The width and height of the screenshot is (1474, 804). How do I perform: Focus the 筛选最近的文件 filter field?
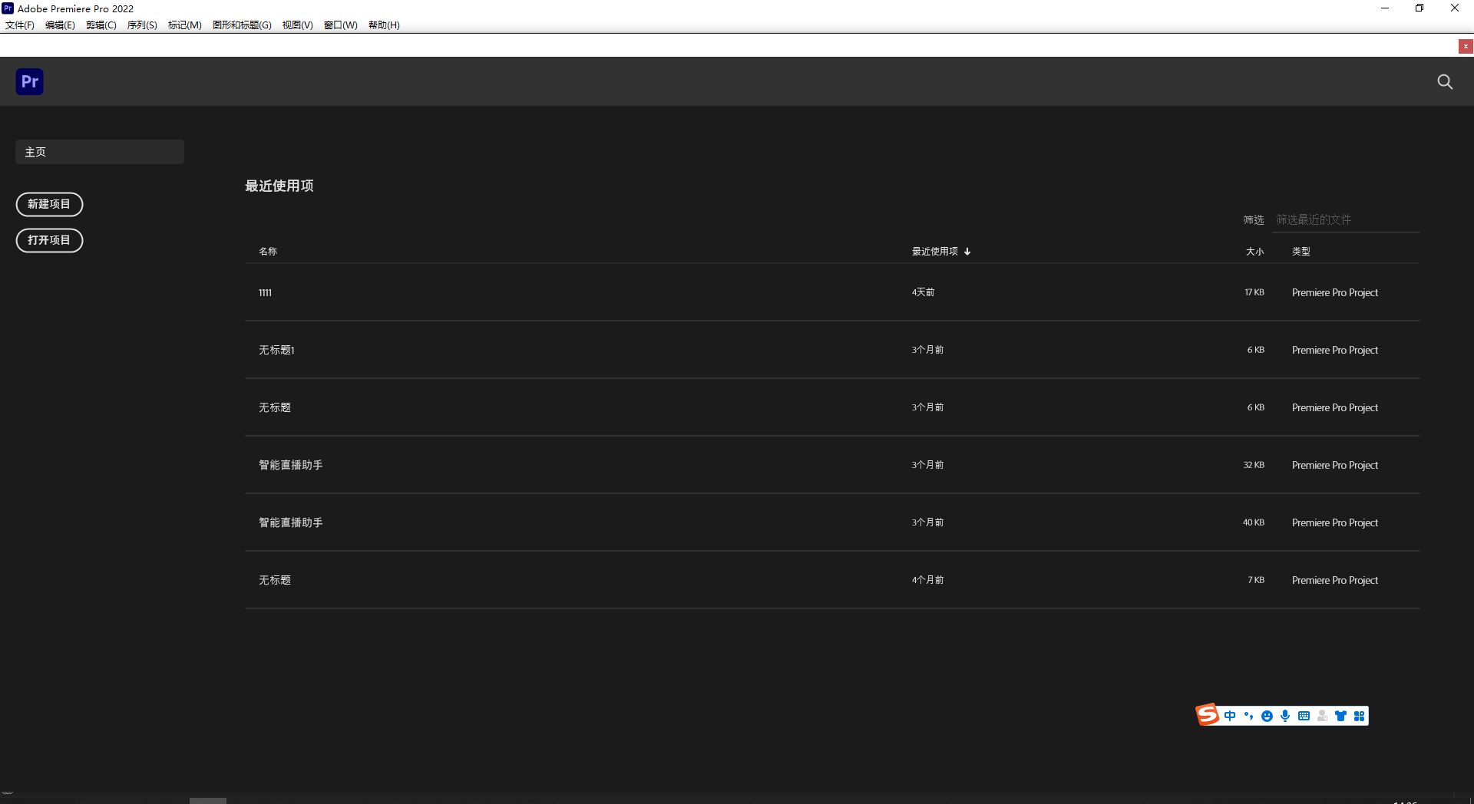(1347, 219)
